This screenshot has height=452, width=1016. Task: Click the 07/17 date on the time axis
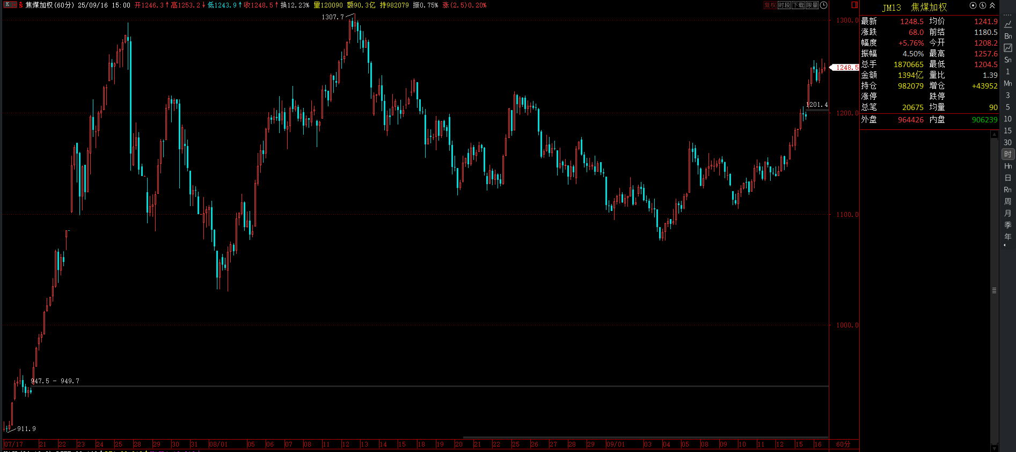coord(13,444)
